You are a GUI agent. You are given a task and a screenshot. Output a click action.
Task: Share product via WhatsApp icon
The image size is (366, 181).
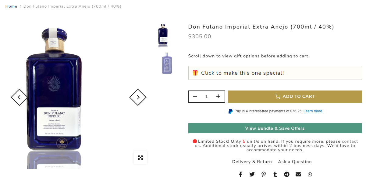coord(310,174)
